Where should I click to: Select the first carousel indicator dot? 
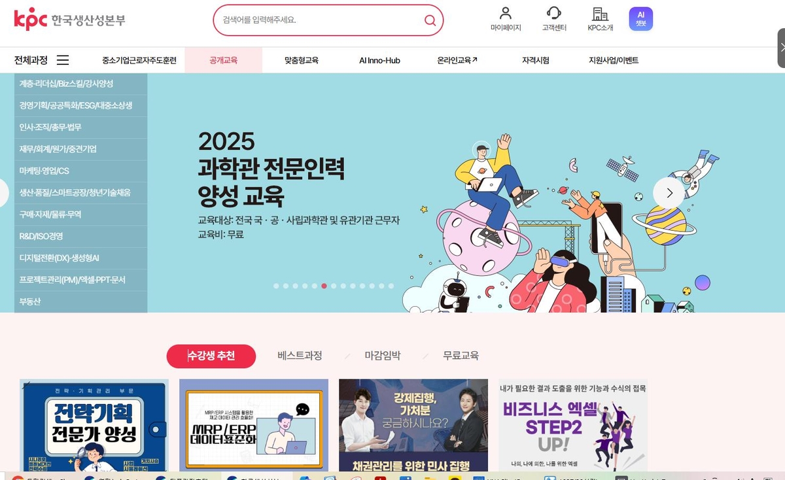coord(276,286)
